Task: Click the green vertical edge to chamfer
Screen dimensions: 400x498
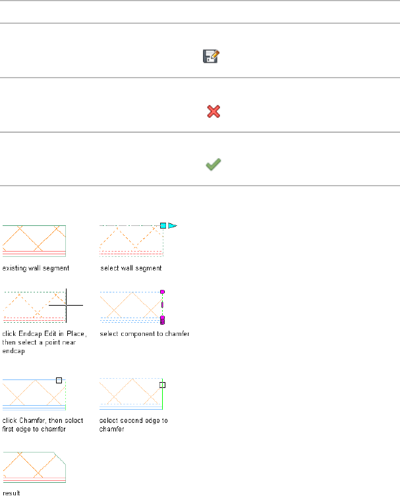Action: (x=163, y=399)
